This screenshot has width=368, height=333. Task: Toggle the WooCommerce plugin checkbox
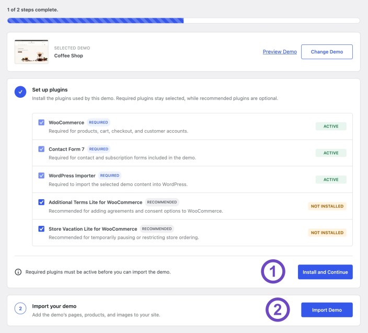(41, 122)
